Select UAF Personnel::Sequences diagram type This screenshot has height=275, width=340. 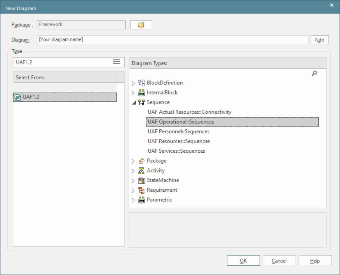tap(179, 131)
